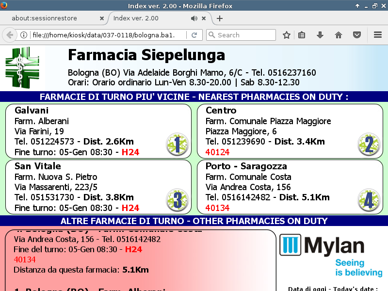The width and height of the screenshot is (388, 291).
Task: Close the about:sessionrestore tab
Action: coord(101,18)
